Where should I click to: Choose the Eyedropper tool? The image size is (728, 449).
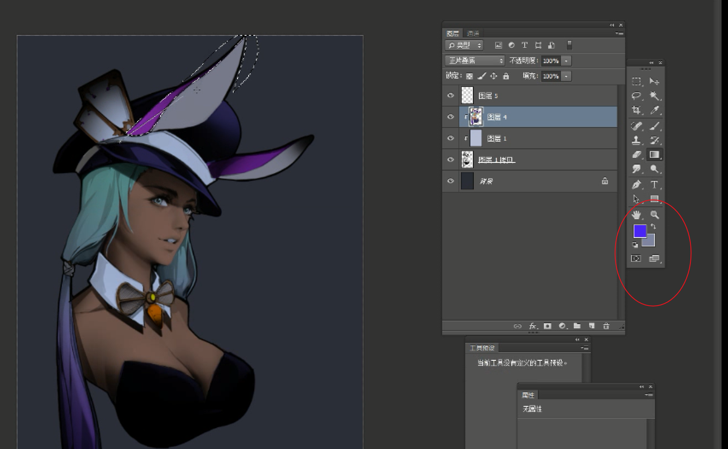point(655,110)
